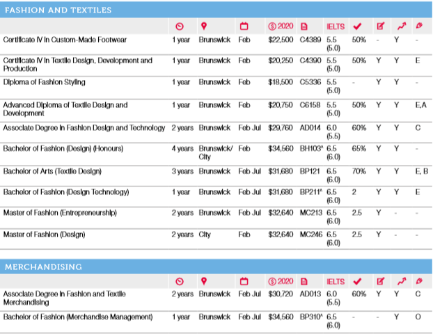Click the location pin in Merchandising header

tap(205, 282)
